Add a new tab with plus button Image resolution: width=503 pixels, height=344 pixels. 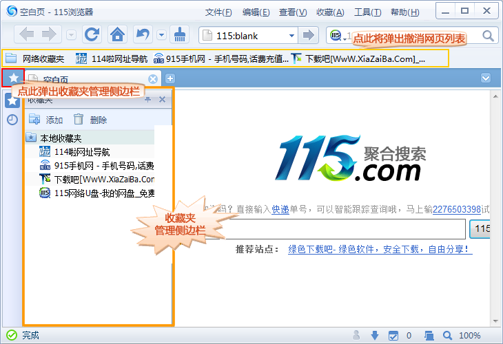(170, 78)
